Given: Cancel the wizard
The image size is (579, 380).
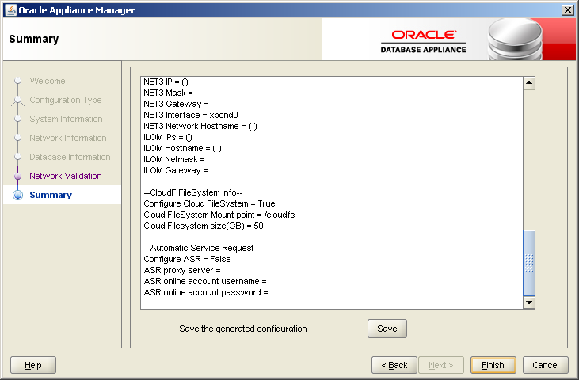Looking at the screenshot, I should [546, 365].
